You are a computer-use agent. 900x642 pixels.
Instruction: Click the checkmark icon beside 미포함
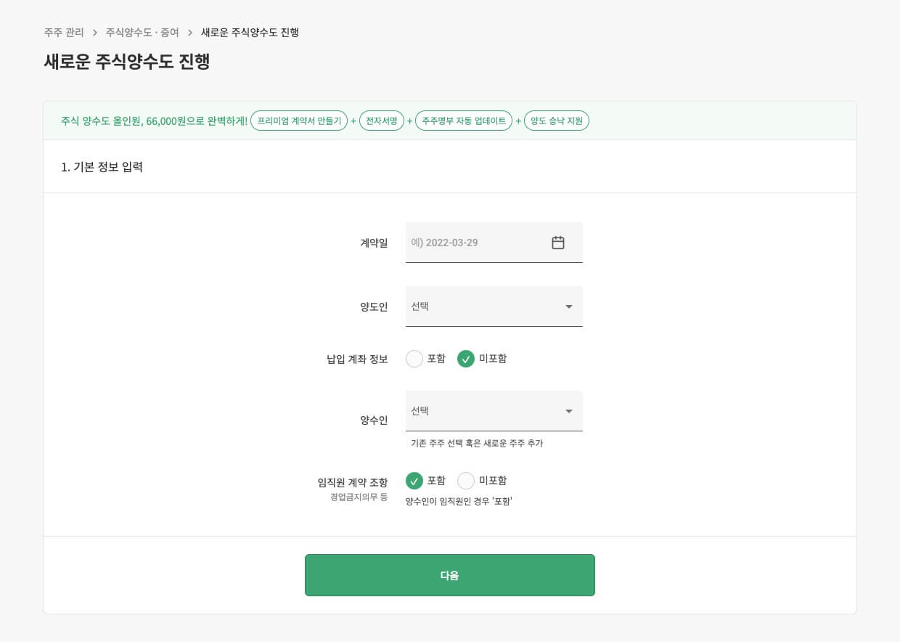pos(466,358)
